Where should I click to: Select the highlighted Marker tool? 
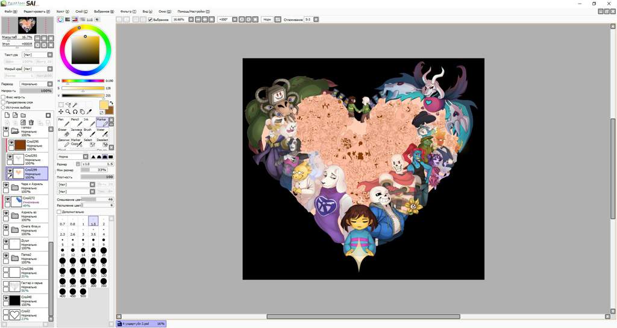(x=101, y=122)
